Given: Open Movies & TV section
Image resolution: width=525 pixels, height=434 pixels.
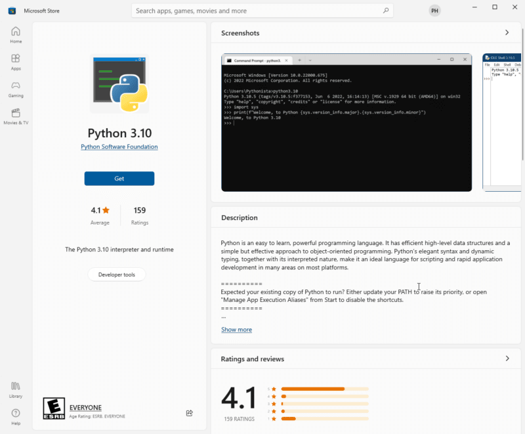Looking at the screenshot, I should (x=16, y=116).
